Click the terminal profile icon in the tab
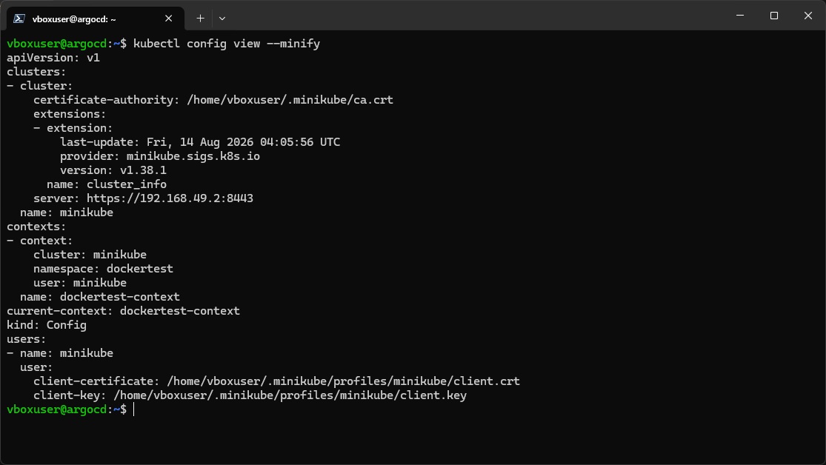This screenshot has width=826, height=465. click(x=19, y=19)
